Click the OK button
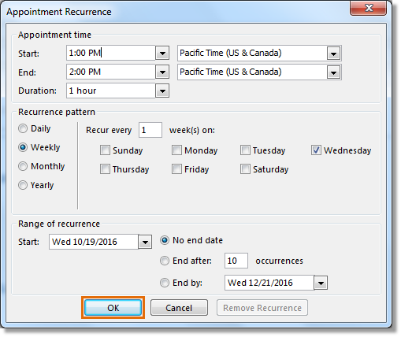Viewport: 401px width, 337px height. point(113,308)
